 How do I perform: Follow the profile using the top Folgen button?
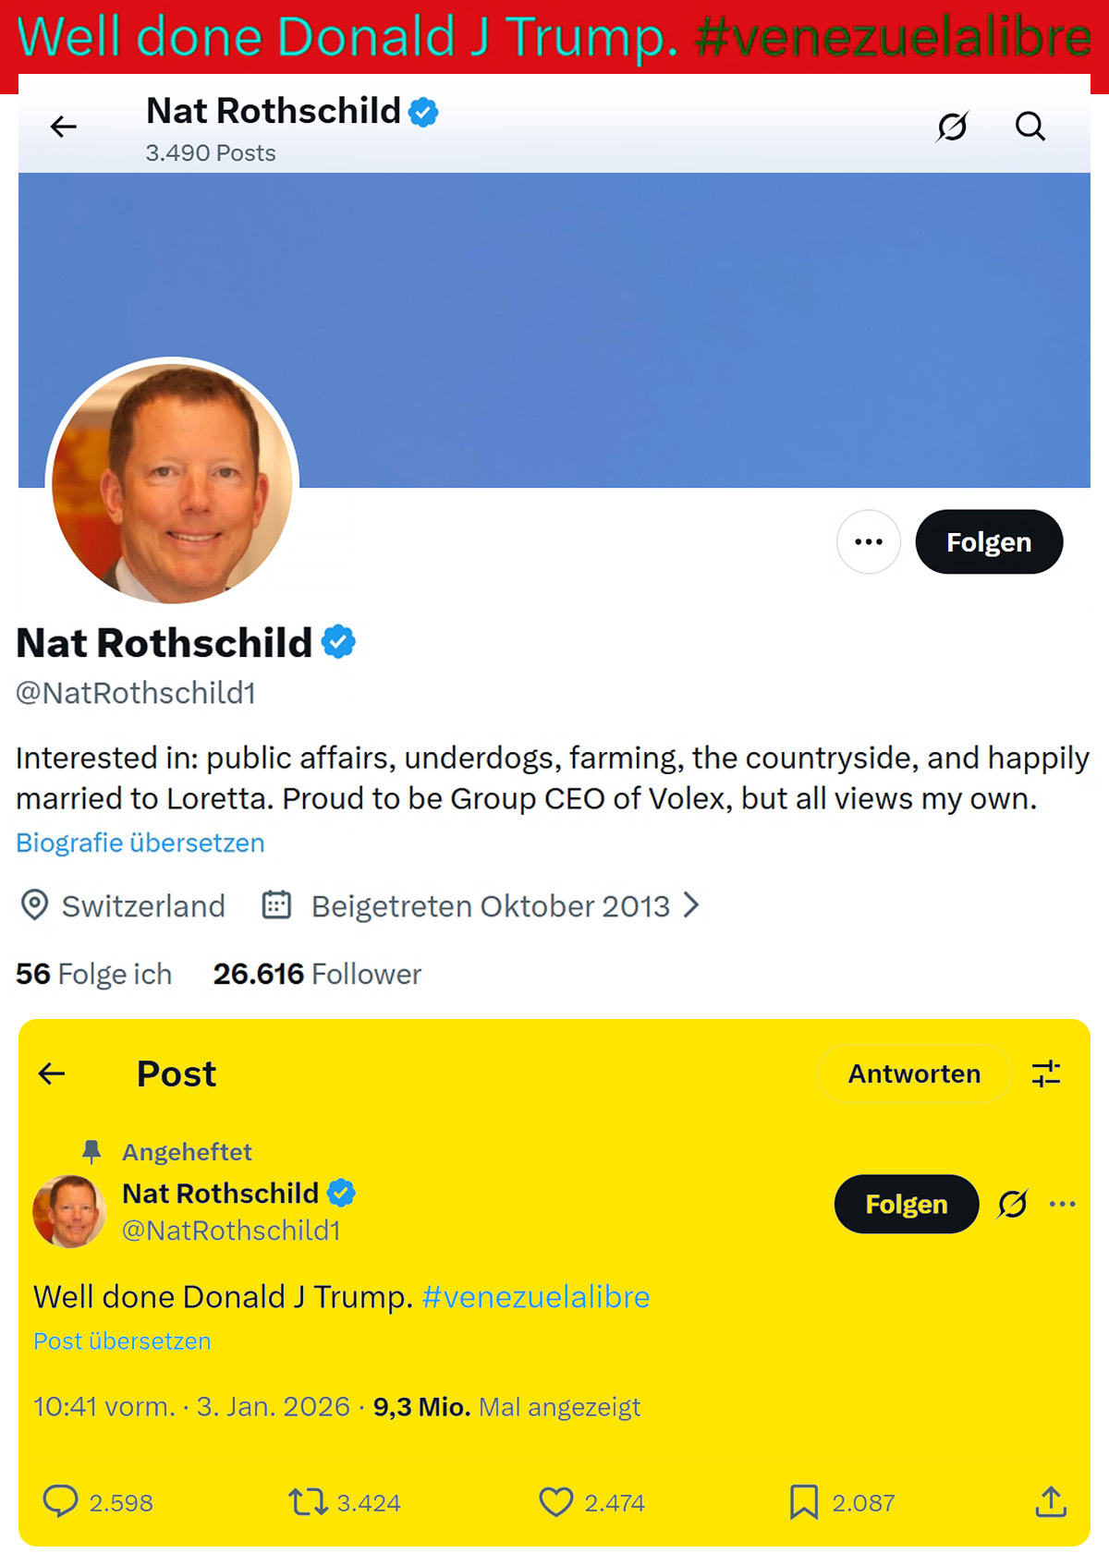point(989,542)
